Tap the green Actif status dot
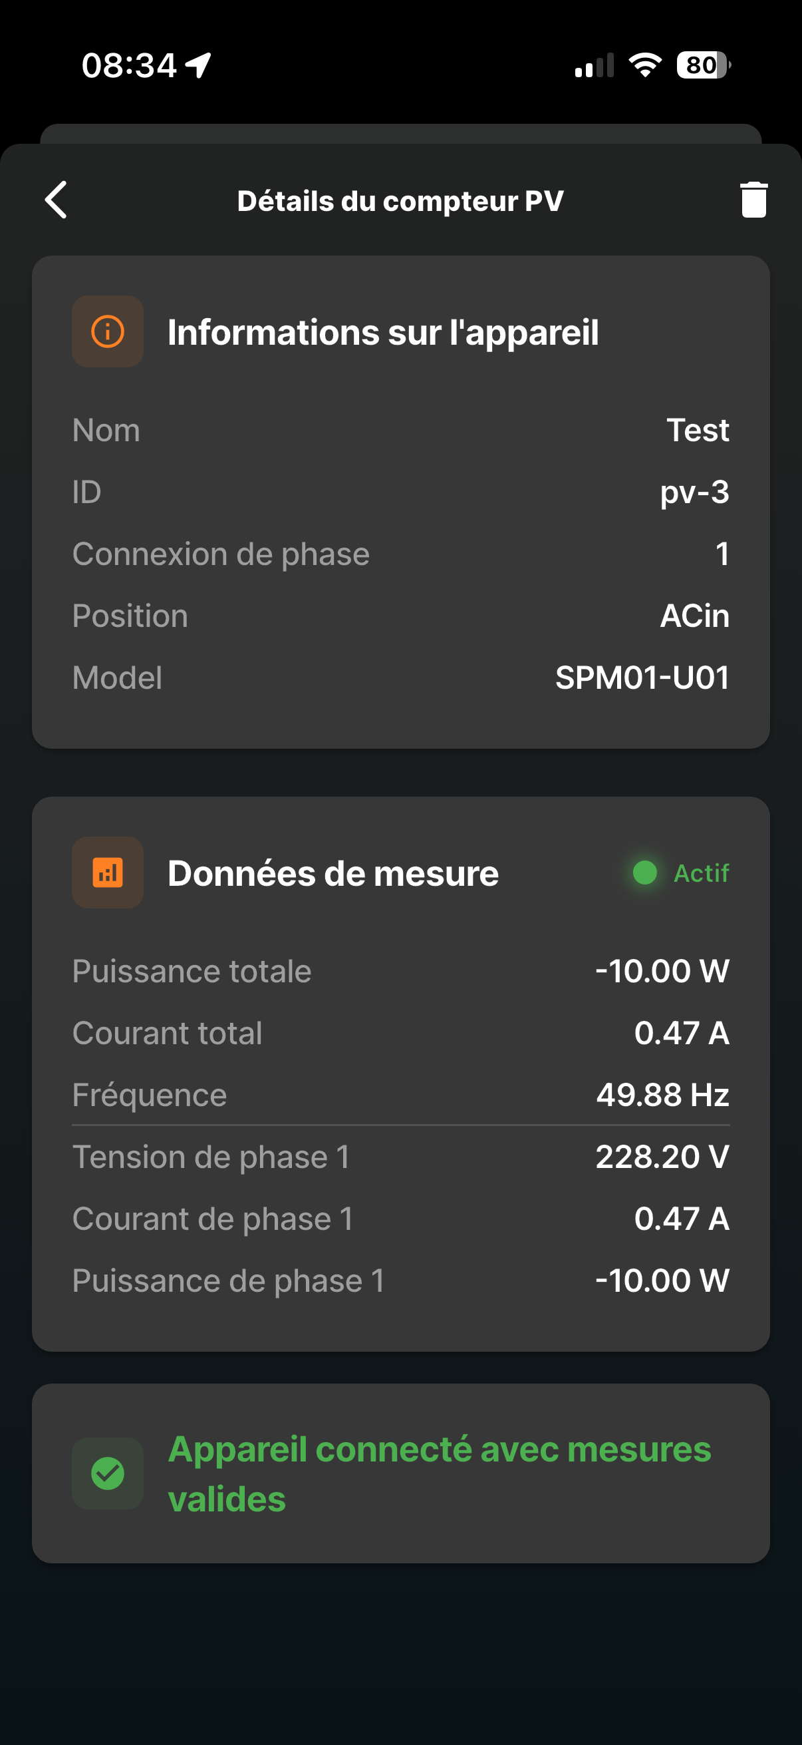 point(644,872)
